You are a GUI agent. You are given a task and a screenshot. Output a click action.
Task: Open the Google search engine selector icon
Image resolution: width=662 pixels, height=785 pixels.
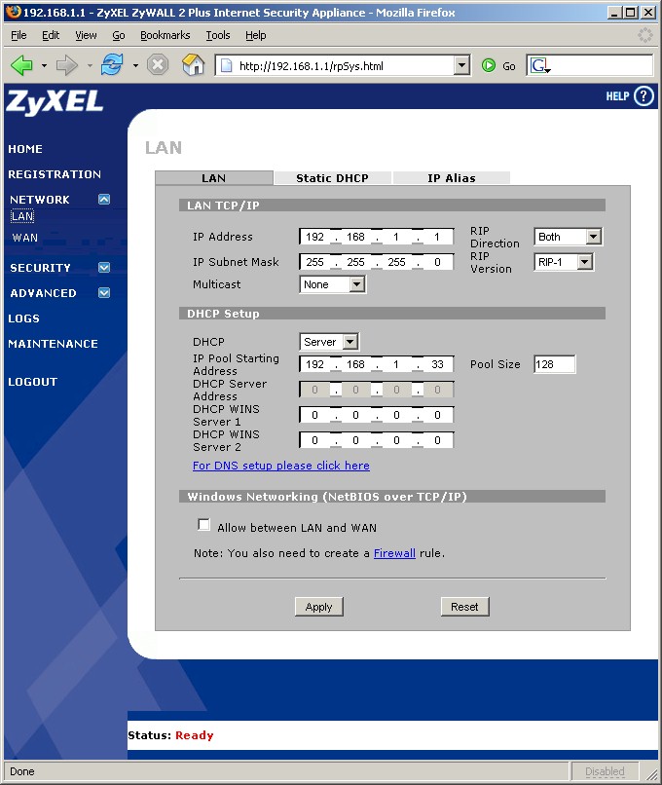540,65
